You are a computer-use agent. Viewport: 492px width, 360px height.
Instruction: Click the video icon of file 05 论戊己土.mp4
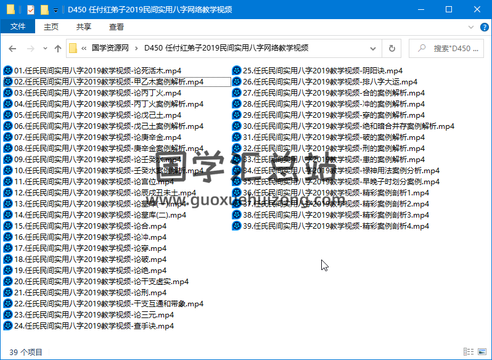tap(8, 115)
